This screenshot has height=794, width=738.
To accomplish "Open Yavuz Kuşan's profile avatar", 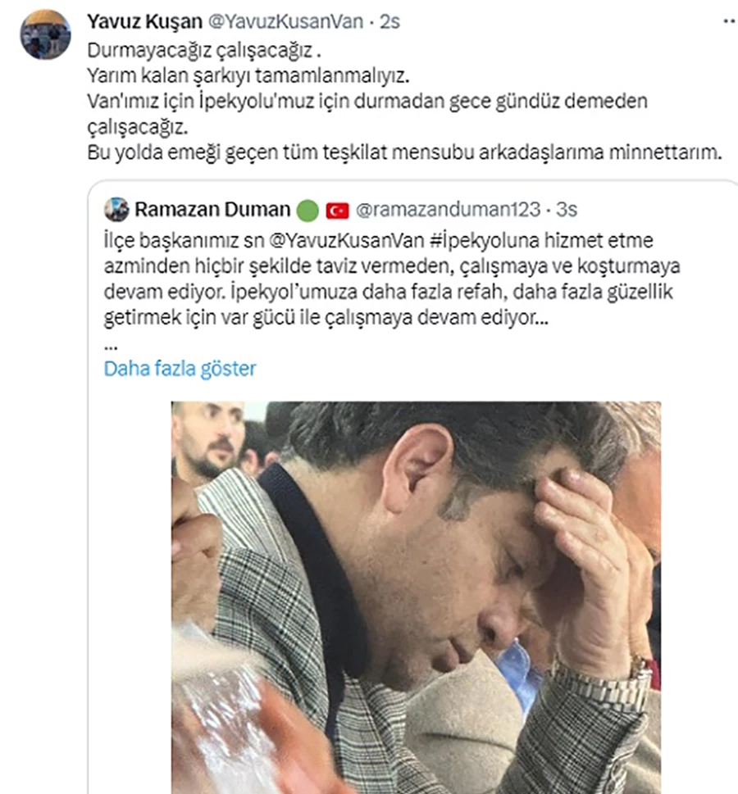I will point(46,34).
